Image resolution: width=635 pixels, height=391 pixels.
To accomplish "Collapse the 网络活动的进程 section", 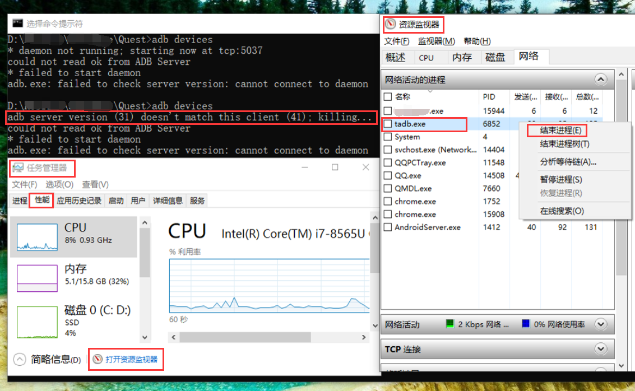I will (x=600, y=80).
